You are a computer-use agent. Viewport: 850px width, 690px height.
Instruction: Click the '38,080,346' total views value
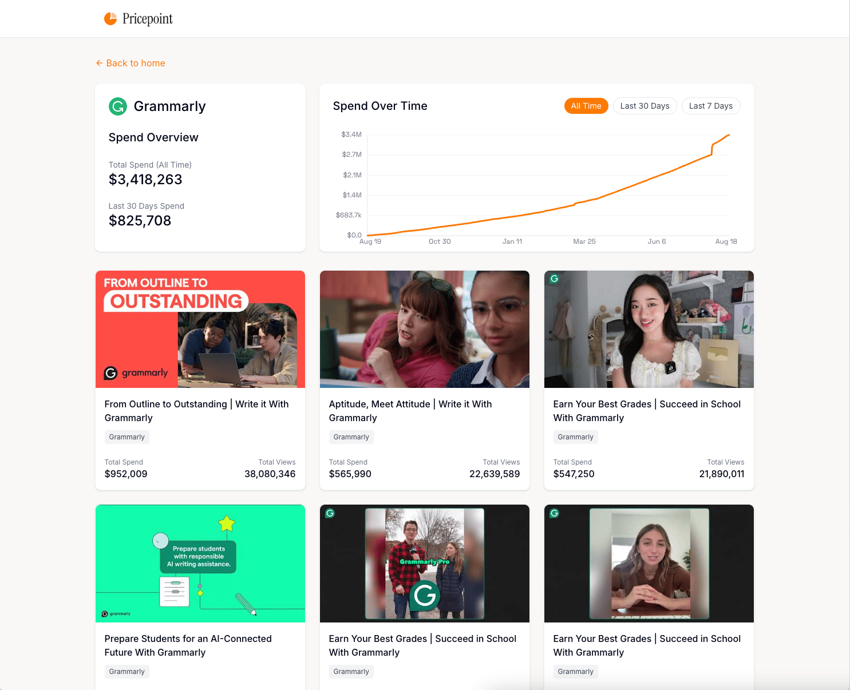(x=270, y=474)
